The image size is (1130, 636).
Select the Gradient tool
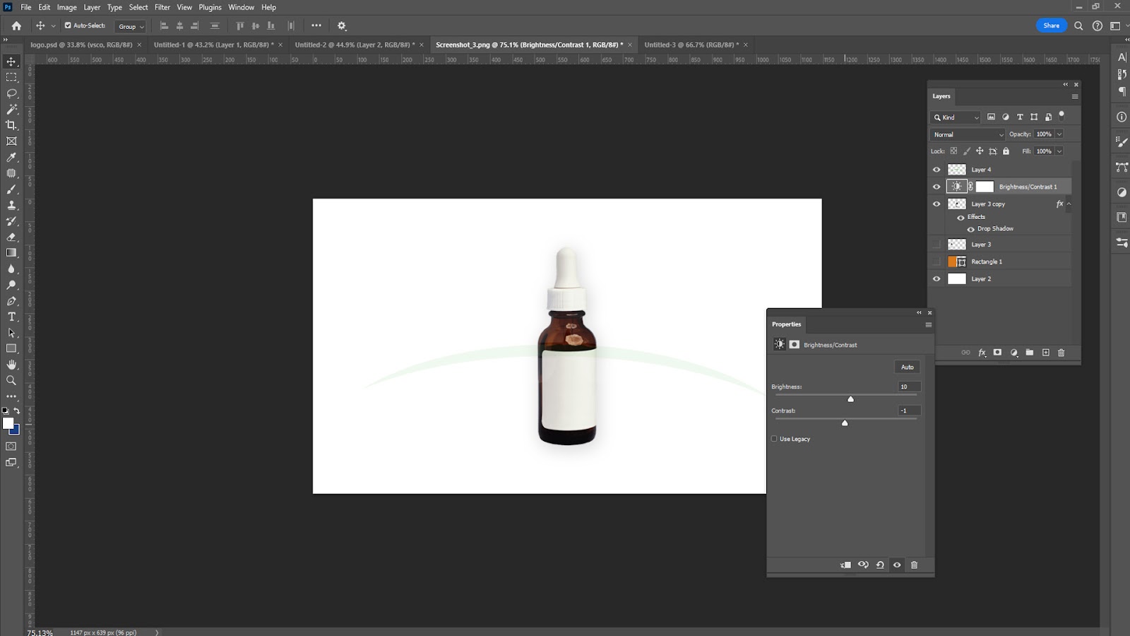[x=11, y=253]
